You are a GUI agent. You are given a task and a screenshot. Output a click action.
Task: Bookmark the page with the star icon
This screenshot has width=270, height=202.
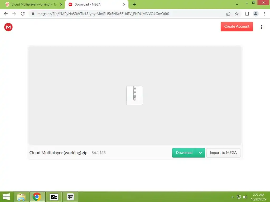(x=237, y=14)
